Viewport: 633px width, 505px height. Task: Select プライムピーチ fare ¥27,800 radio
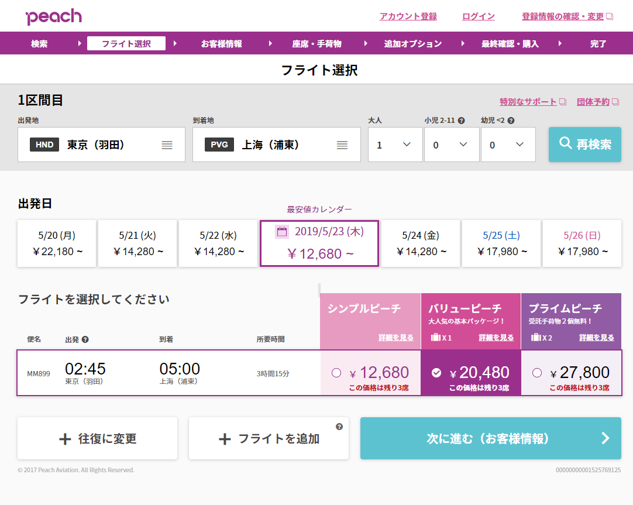(537, 373)
